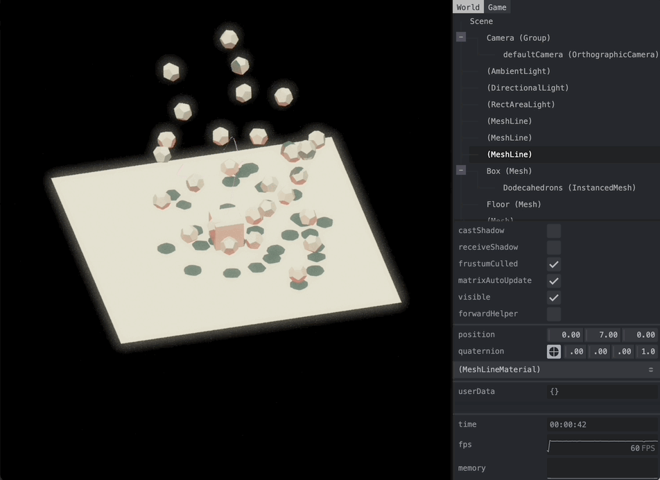Switch to the Game tab
660x480 pixels.
[x=497, y=7]
